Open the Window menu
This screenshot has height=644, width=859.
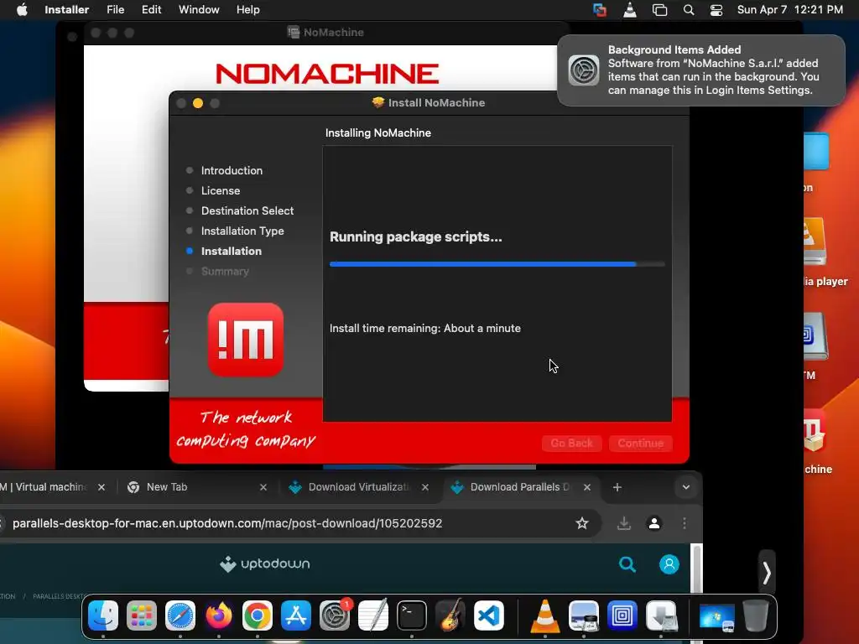click(x=199, y=10)
